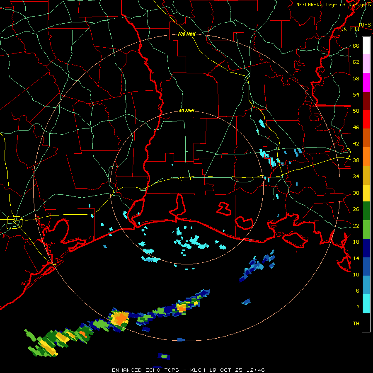The width and height of the screenshot is (373, 373).
Task: Click the black TH legend swatch
Action: pos(366,322)
